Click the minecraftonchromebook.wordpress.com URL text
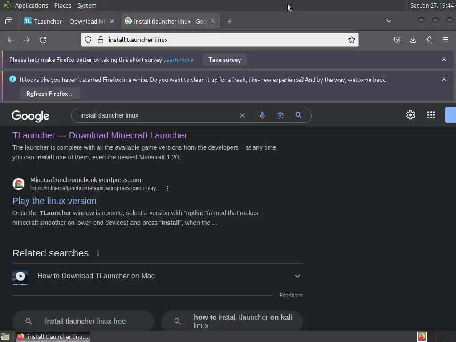Viewport: 456px width, 342px height. pyautogui.click(x=95, y=188)
